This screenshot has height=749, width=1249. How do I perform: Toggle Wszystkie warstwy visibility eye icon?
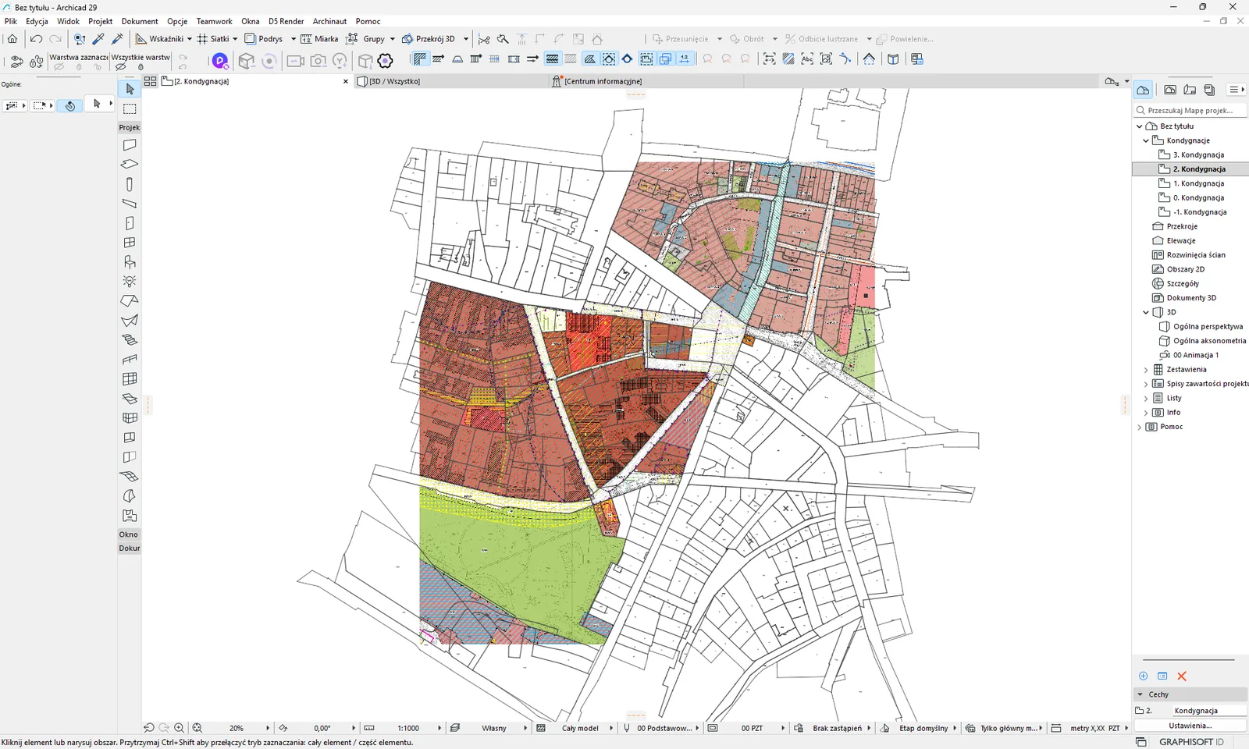(121, 67)
